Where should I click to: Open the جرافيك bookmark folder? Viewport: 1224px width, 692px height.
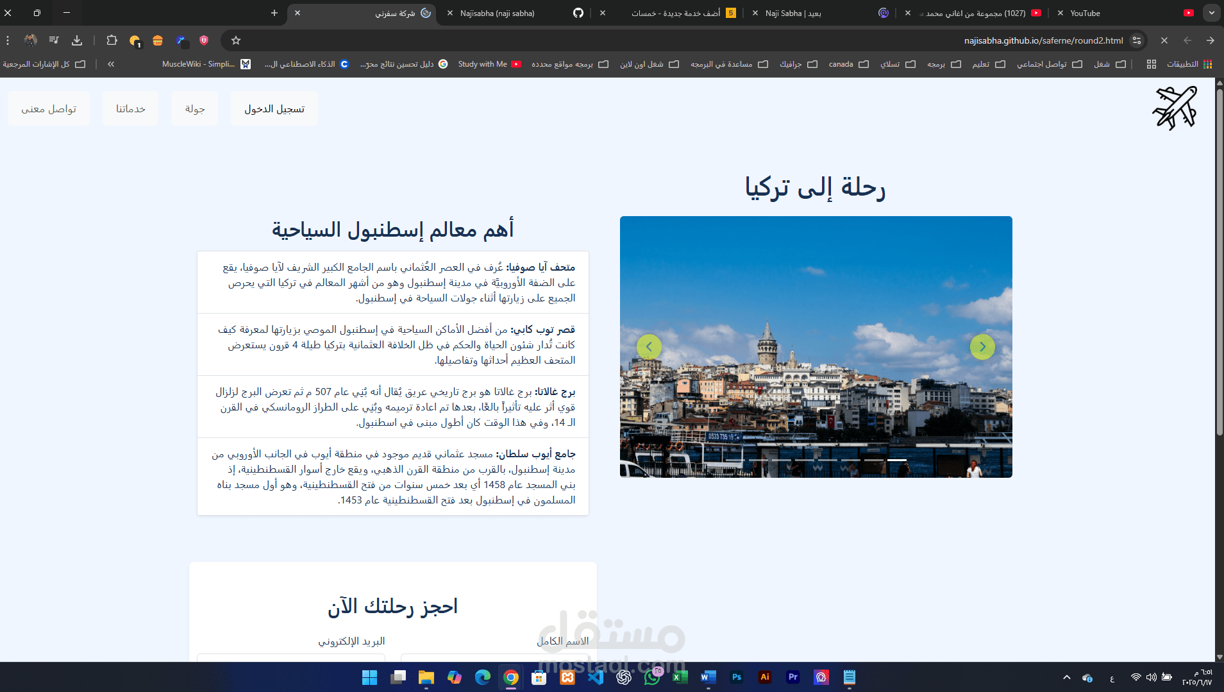(798, 64)
